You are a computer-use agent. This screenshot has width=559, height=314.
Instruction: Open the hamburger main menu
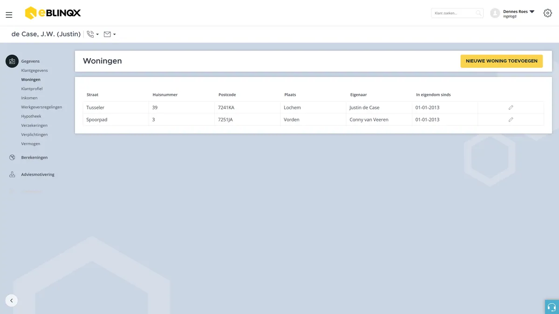tap(9, 15)
